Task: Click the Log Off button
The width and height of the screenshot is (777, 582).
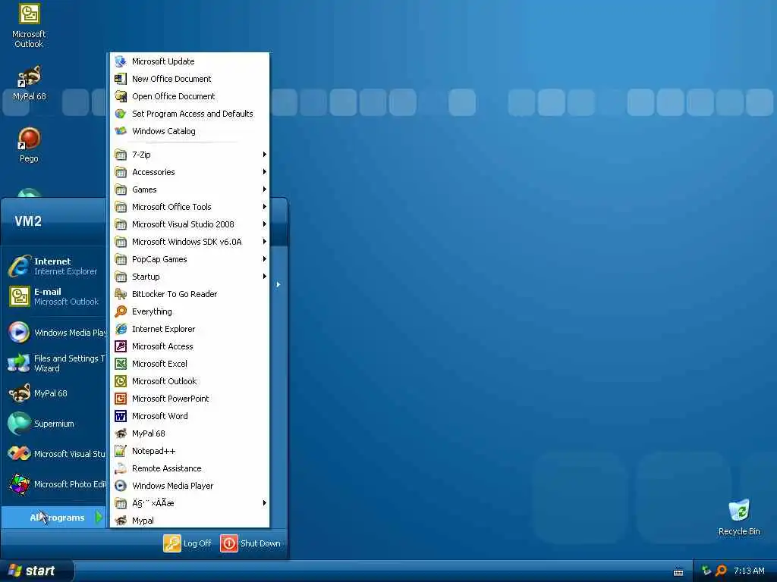Action: pyautogui.click(x=187, y=543)
